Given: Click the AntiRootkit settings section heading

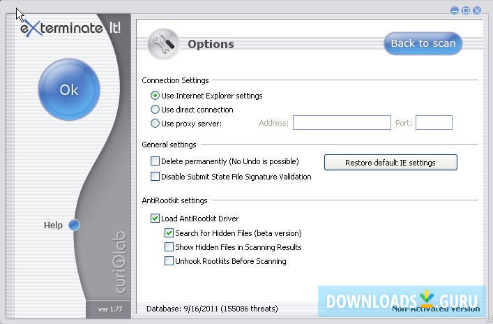Looking at the screenshot, I should 174,200.
